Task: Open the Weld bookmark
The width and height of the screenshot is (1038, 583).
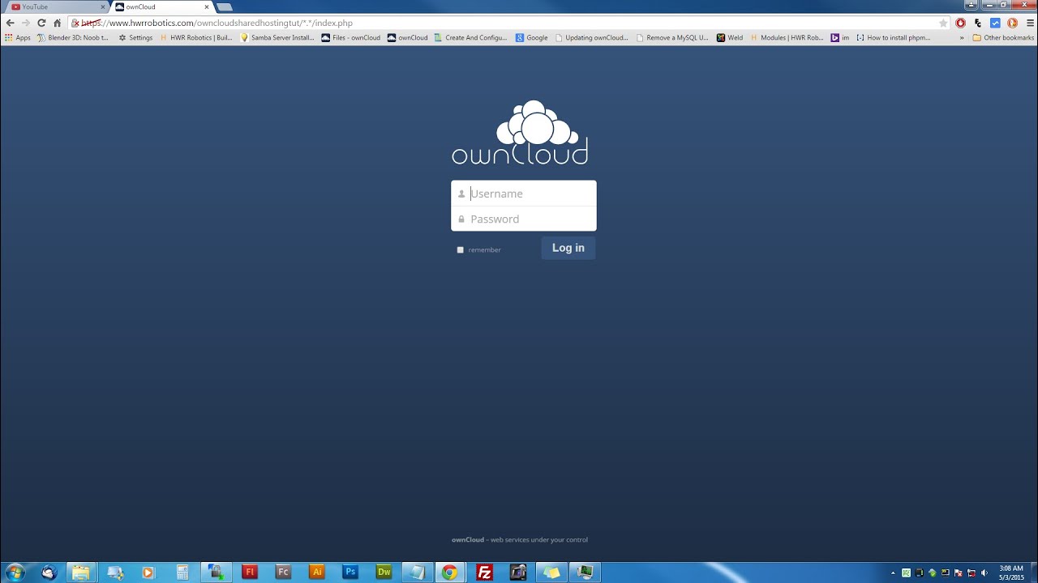Action: click(729, 37)
